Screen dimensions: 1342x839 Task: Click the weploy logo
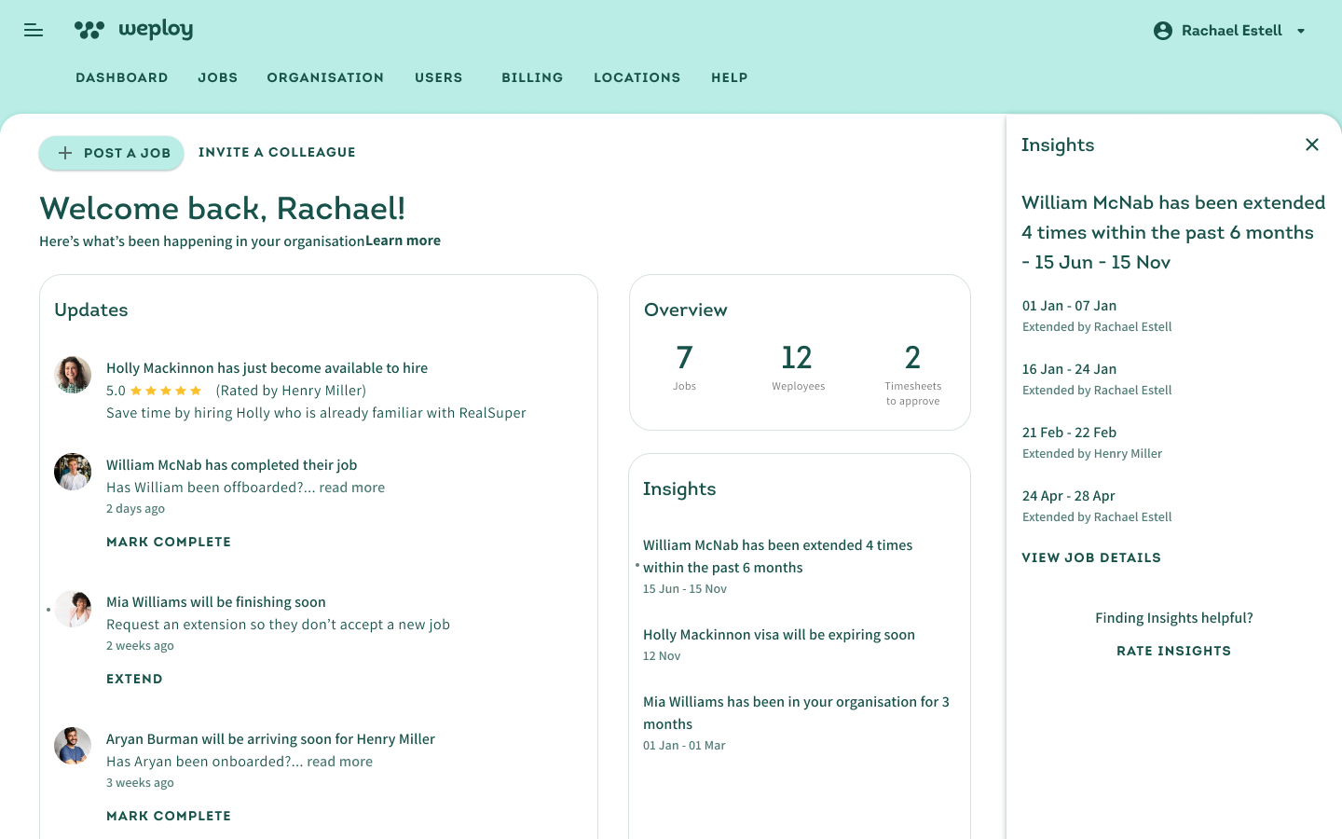coord(133,30)
